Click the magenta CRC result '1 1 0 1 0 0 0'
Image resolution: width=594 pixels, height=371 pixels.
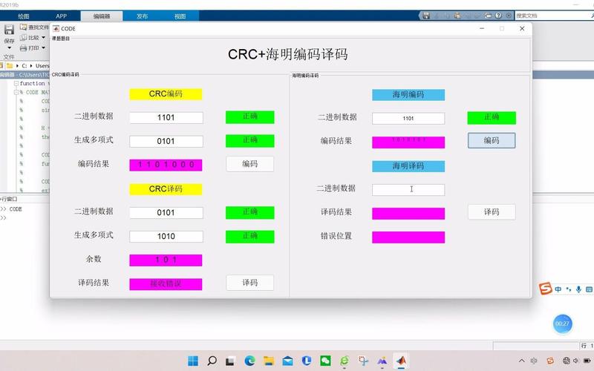(x=166, y=165)
